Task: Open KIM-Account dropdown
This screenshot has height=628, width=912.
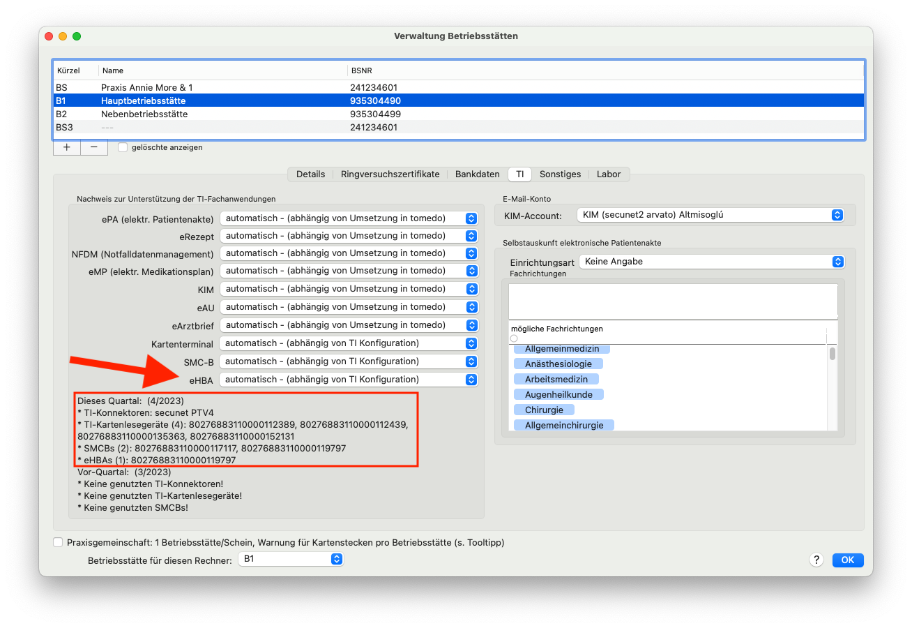Action: 710,215
